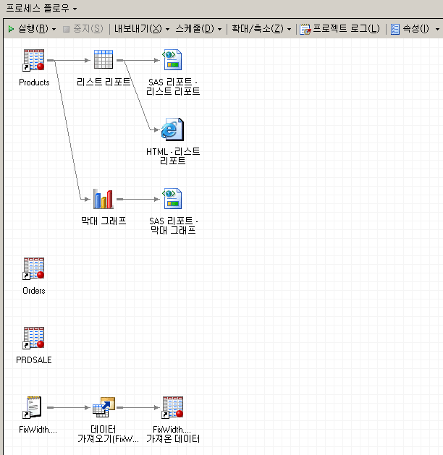Open the 프로젝트 로그(L) button
The image size is (443, 455).
coord(339,29)
